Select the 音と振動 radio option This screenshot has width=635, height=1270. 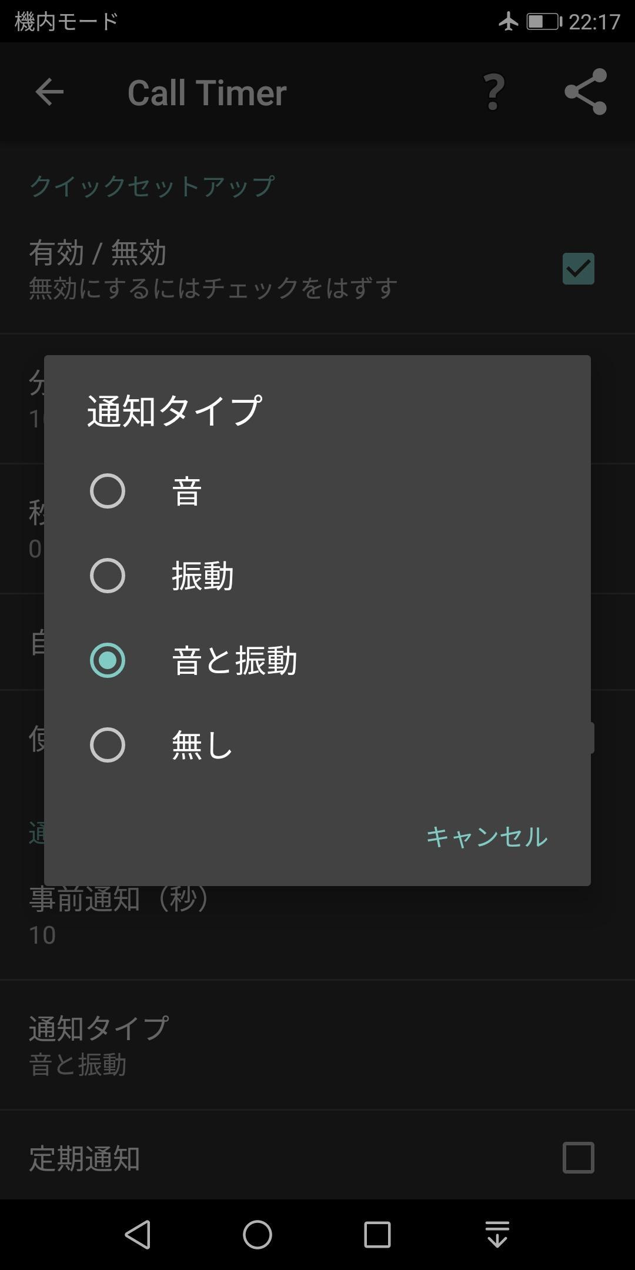pyautogui.click(x=317, y=660)
